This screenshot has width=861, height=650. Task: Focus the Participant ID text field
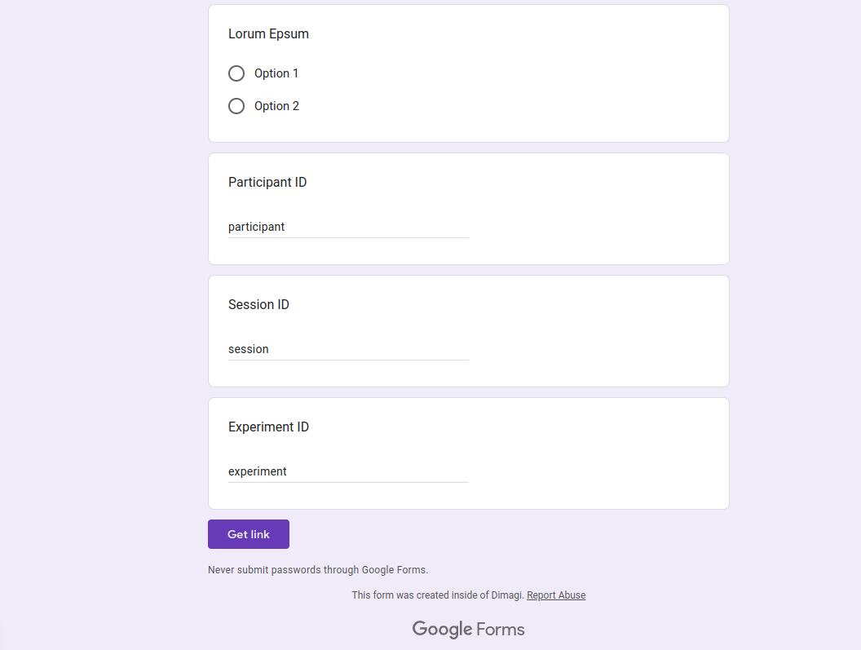tap(348, 227)
